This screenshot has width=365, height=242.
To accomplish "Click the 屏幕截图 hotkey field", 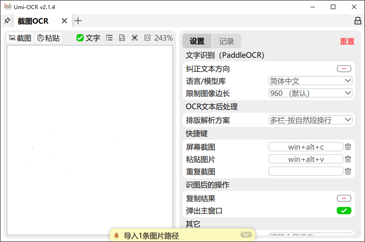I will [x=306, y=147].
